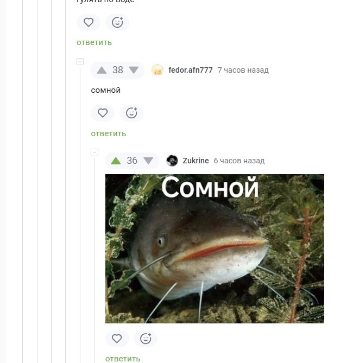This screenshot has height=363, width=353.
Task: Downvote Zukrine's catfish comment
Action: pyautogui.click(x=148, y=161)
